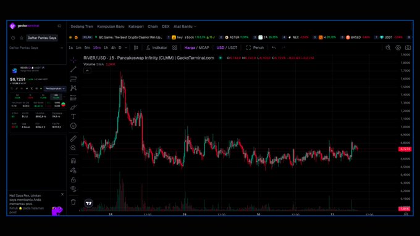
Task: Expand the Alat Bantu dropdown
Action: coord(185,26)
